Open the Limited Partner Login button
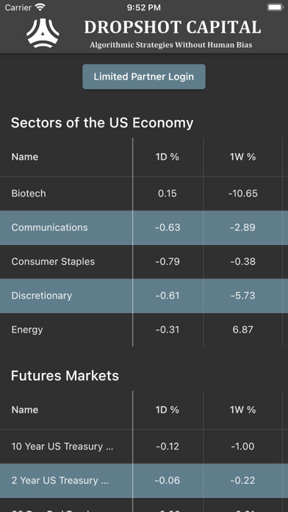 [144, 77]
